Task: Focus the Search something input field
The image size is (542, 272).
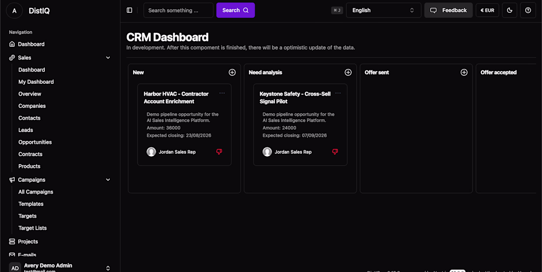Action: click(x=178, y=10)
